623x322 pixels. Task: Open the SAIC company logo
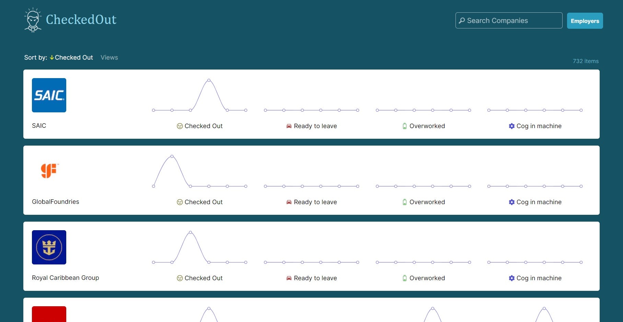point(49,95)
